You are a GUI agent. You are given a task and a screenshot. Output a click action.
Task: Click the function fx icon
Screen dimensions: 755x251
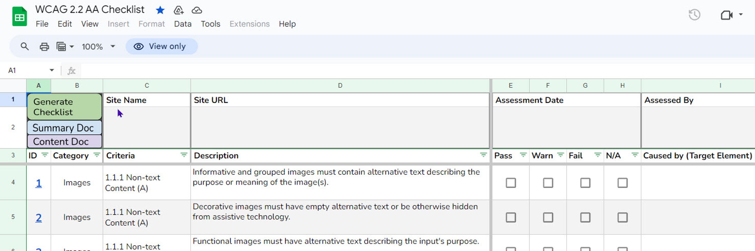tap(71, 71)
